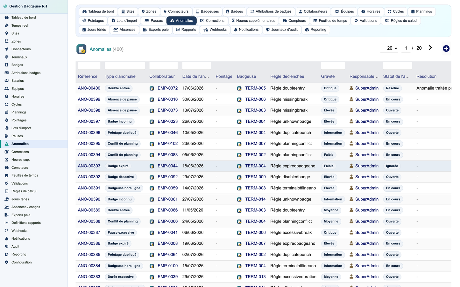Open the Tableau de bord tab

[98, 11]
